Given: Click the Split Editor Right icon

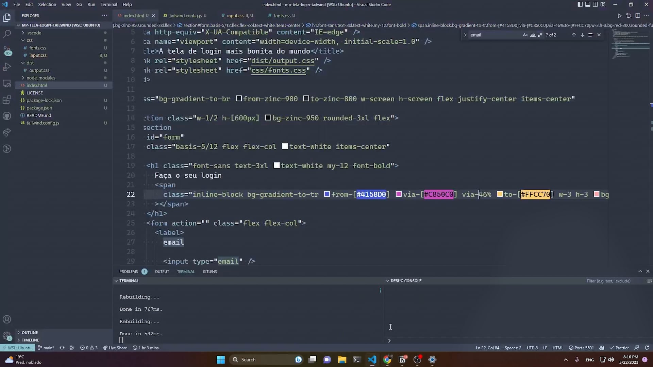Looking at the screenshot, I should pyautogui.click(x=638, y=16).
